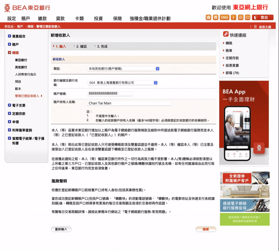Open 定期存款 under 快速連結

click(232, 58)
